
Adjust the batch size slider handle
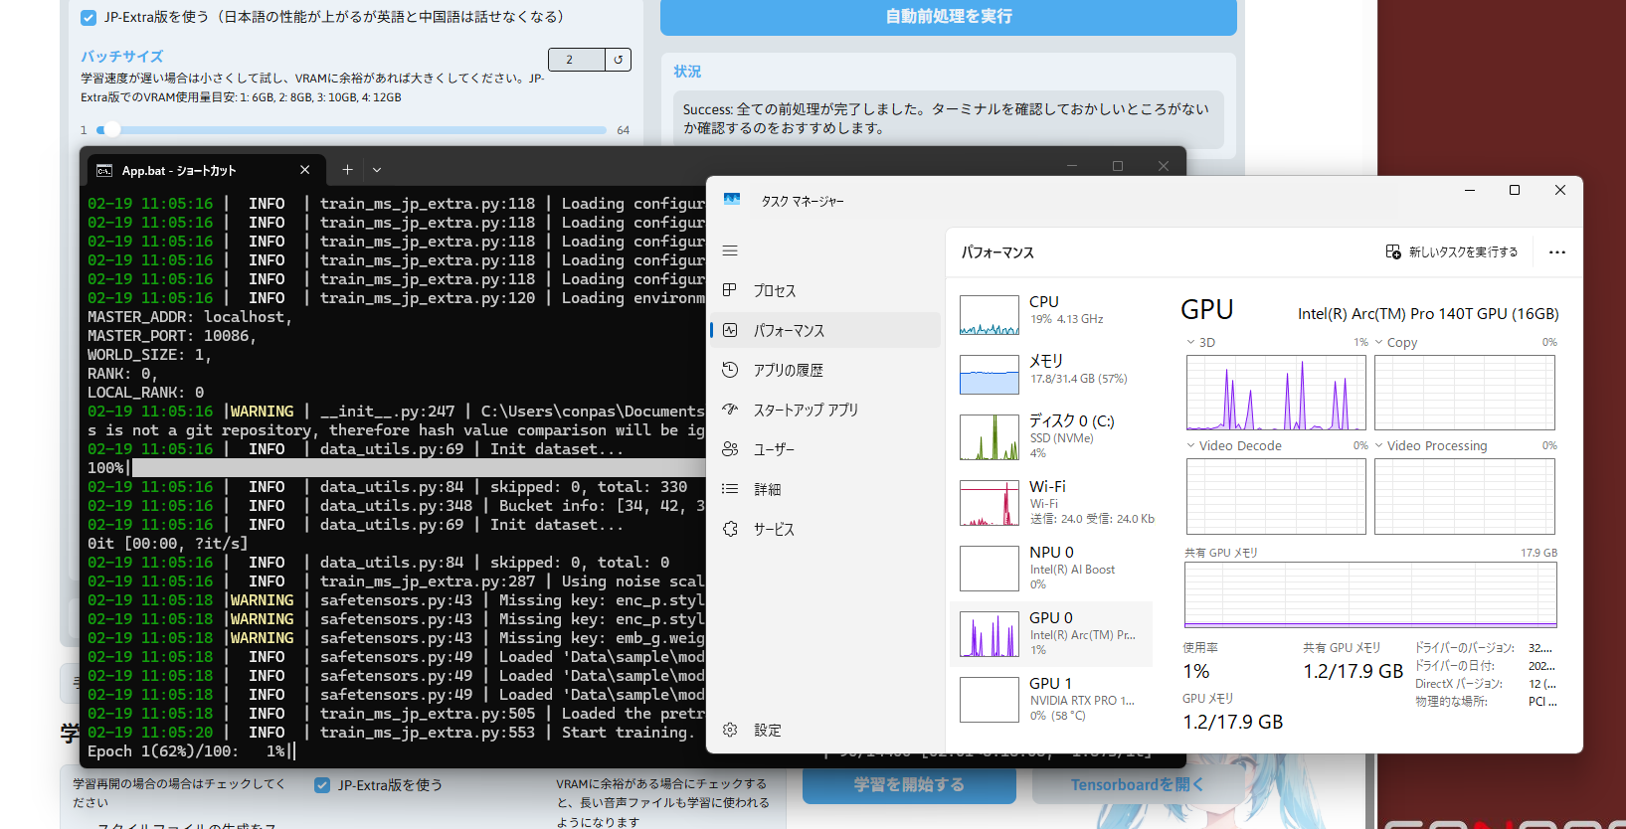click(x=112, y=129)
